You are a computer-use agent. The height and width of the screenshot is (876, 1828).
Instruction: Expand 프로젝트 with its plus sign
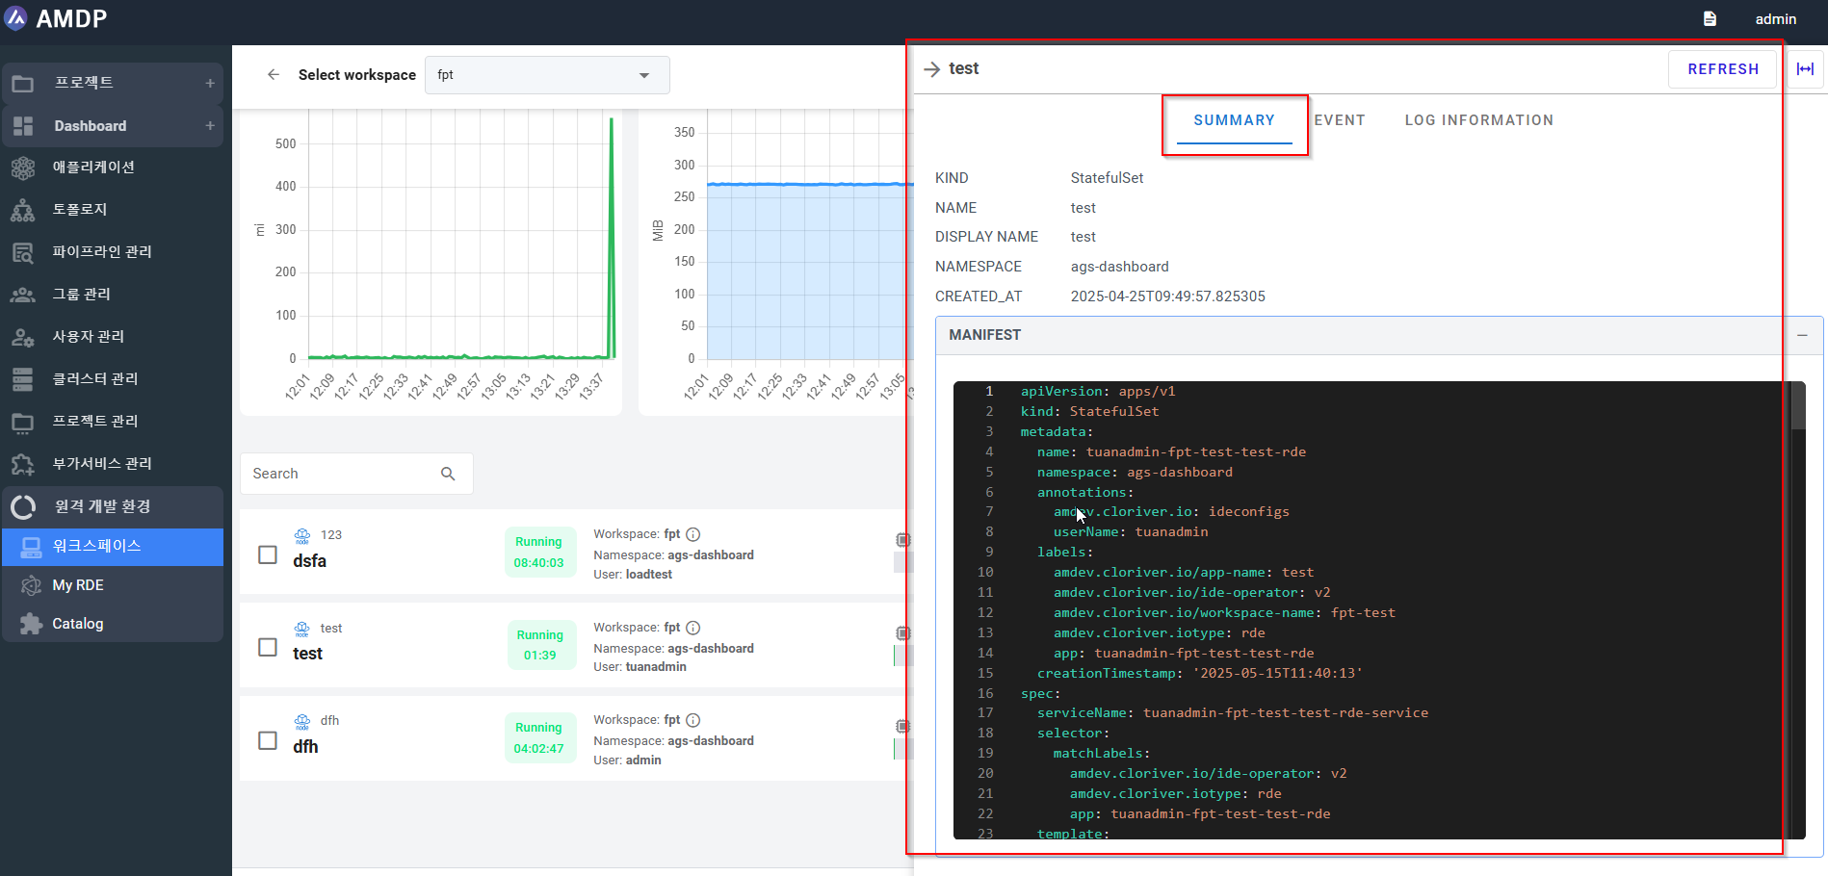tap(210, 84)
